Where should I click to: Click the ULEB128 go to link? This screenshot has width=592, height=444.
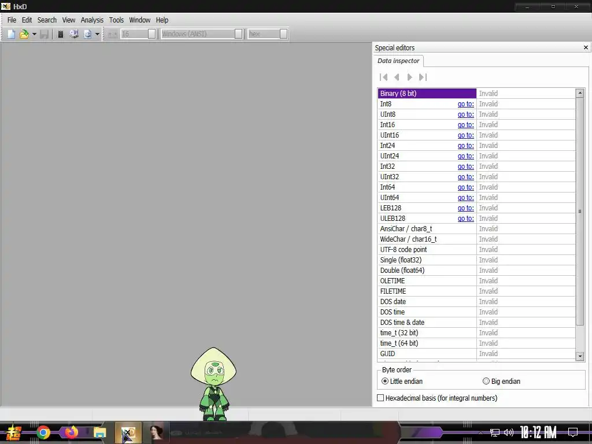[465, 219]
